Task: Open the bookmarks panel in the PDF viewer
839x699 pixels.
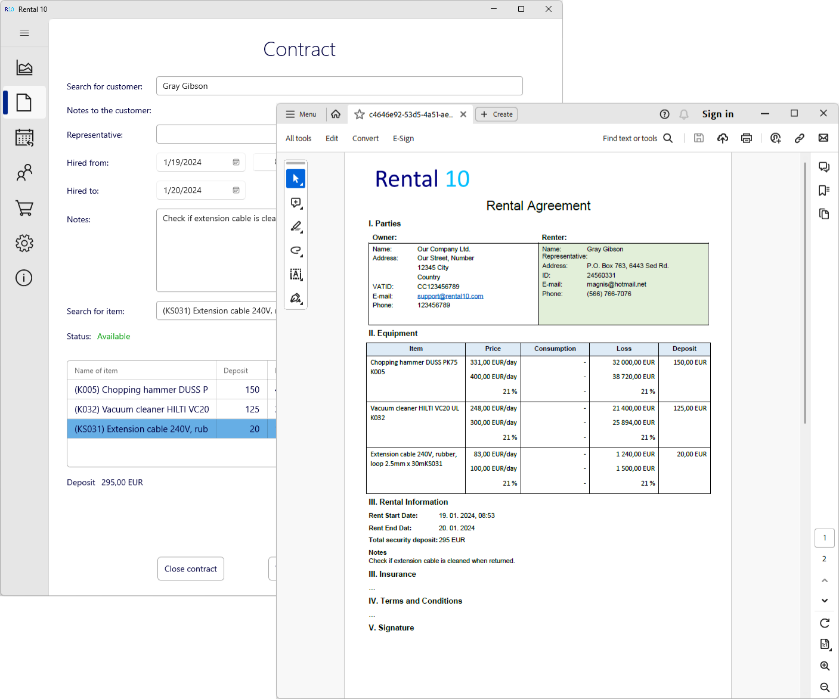Action: click(824, 191)
